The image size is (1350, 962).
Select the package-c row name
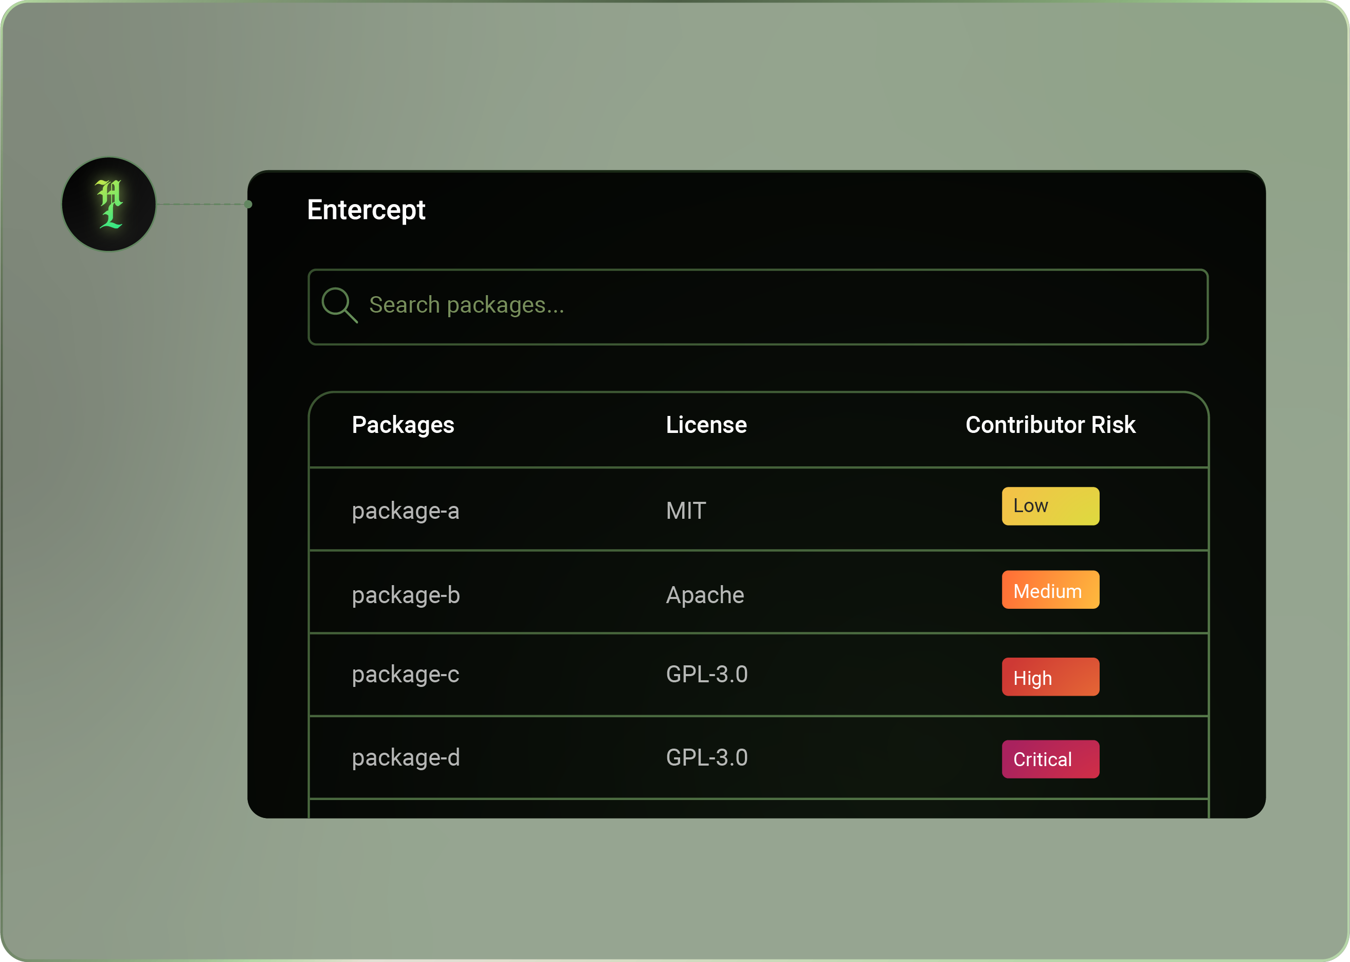coord(406,675)
